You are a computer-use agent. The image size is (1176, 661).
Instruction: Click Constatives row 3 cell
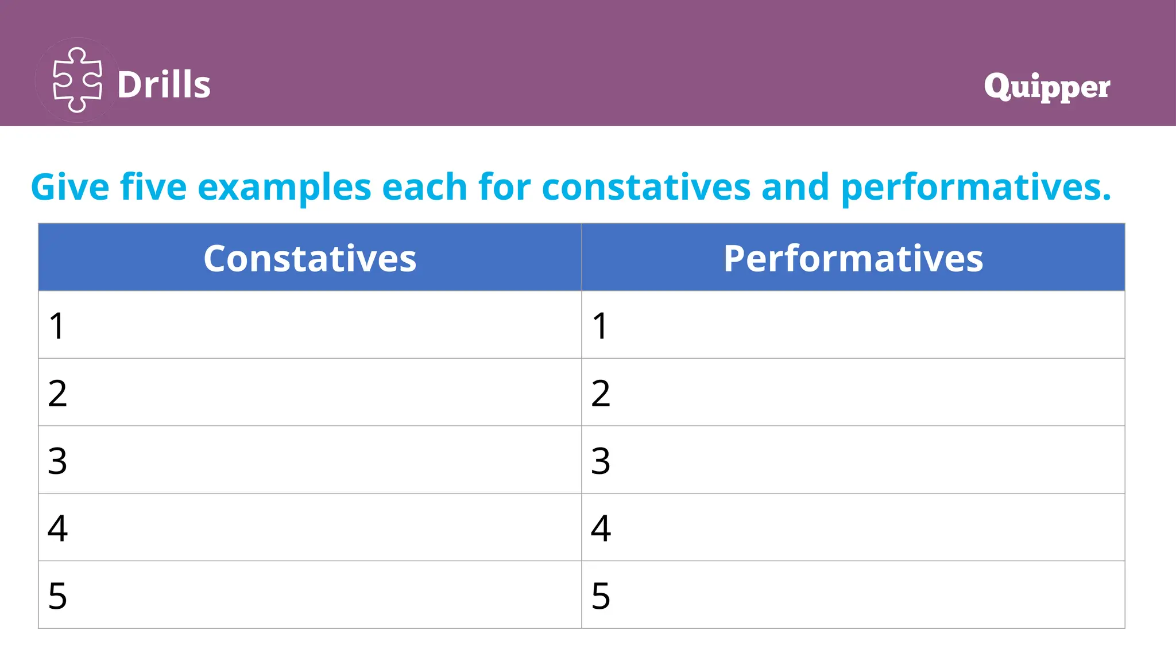[310, 460]
